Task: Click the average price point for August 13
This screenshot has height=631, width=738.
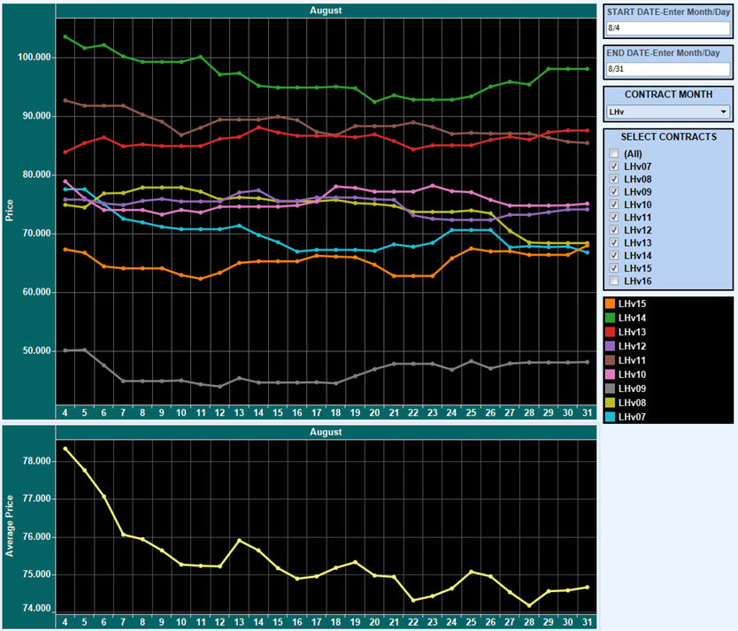Action: [x=239, y=541]
